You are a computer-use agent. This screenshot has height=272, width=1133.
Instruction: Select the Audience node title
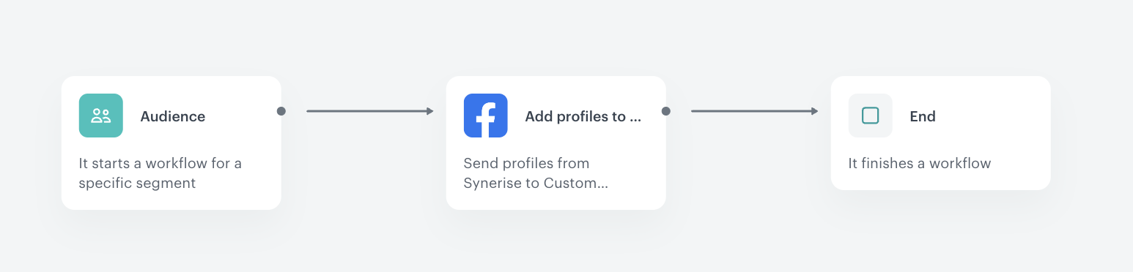173,116
